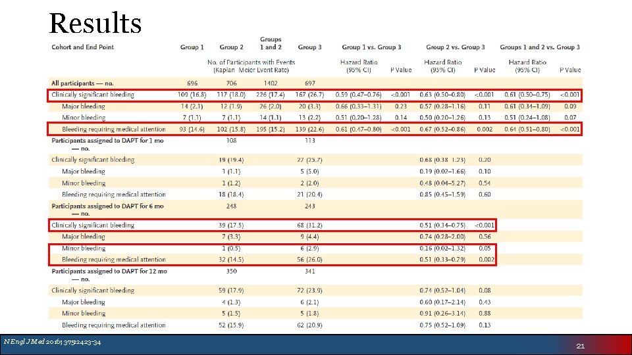632x355 pixels.
Task: Click the "N Engl J Med 2016" citation
Action: tap(53, 342)
